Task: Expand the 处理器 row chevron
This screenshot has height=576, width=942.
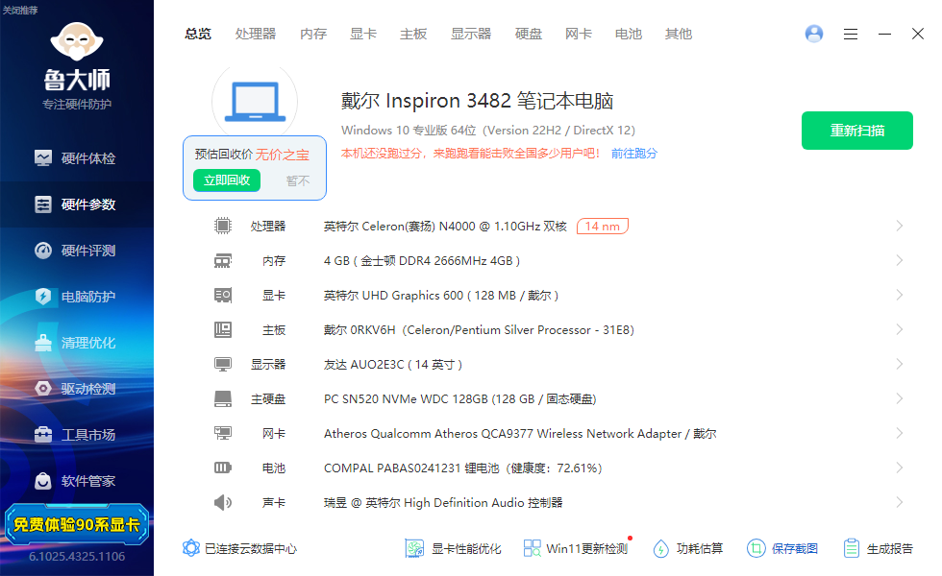Action: [x=900, y=227]
